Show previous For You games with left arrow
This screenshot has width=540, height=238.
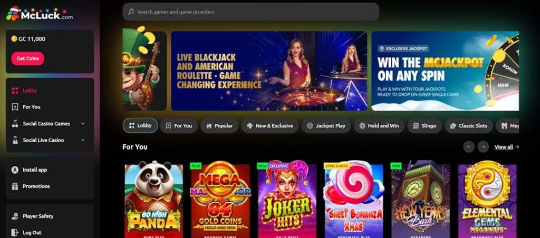[x=469, y=147]
